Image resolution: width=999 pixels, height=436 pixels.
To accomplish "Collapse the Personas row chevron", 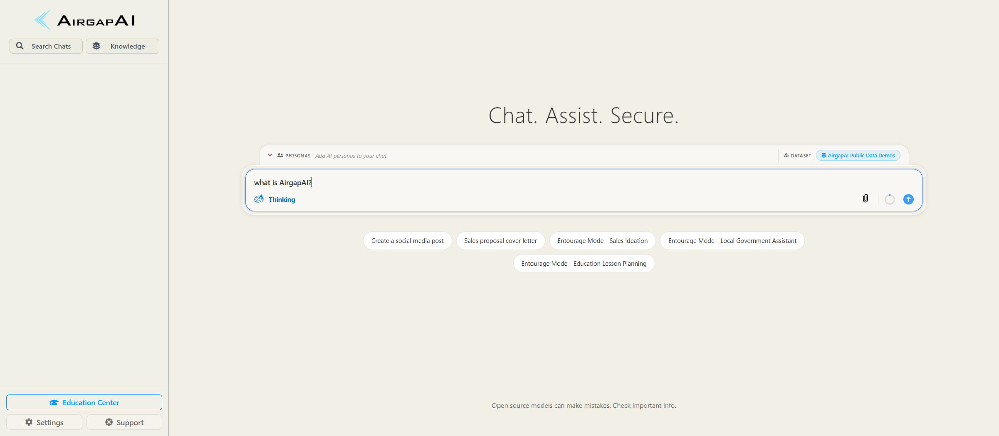I will (x=270, y=155).
